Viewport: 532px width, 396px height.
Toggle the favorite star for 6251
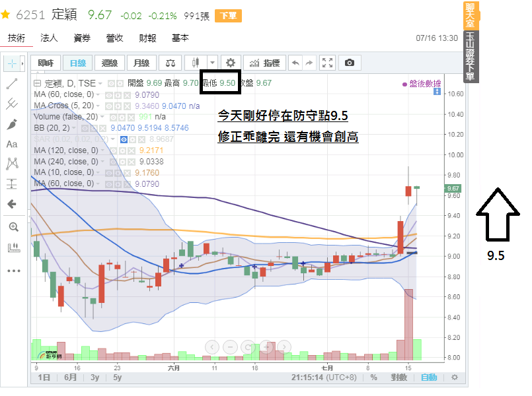pyautogui.click(x=5, y=15)
